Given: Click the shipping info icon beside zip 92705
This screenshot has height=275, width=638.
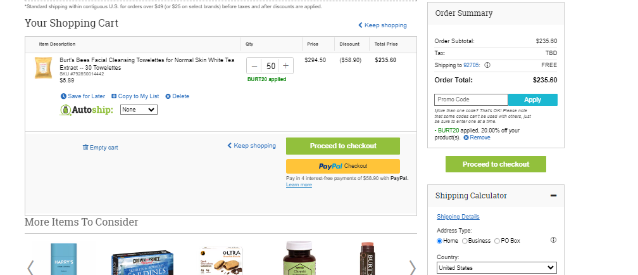Looking at the screenshot, I should coord(487,65).
